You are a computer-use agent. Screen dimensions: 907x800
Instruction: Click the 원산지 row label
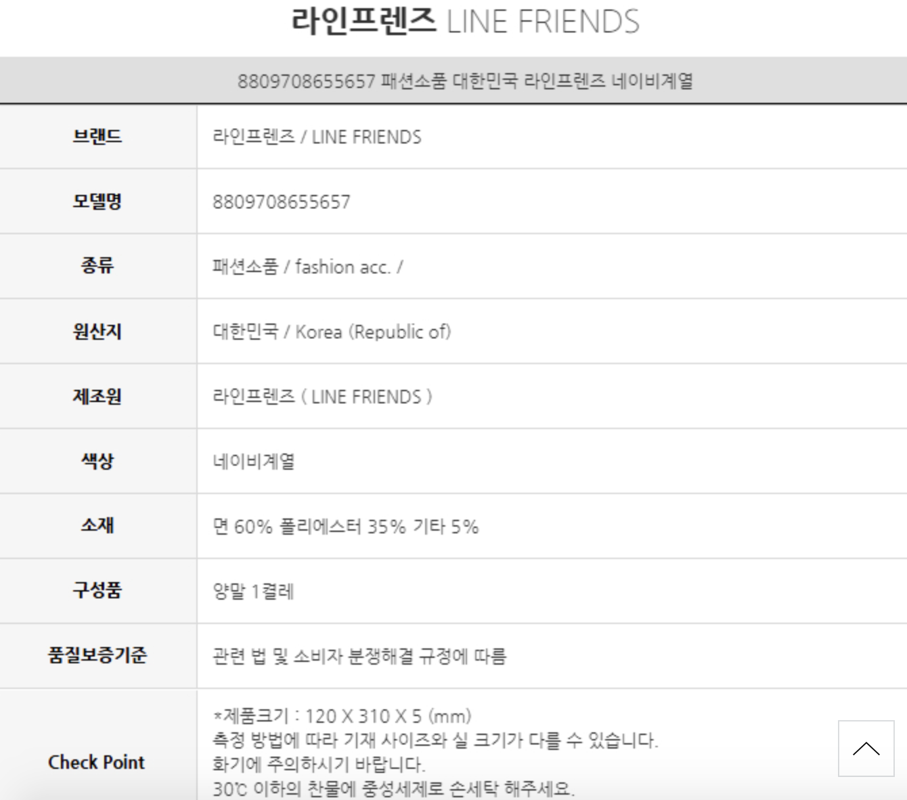coord(97,332)
